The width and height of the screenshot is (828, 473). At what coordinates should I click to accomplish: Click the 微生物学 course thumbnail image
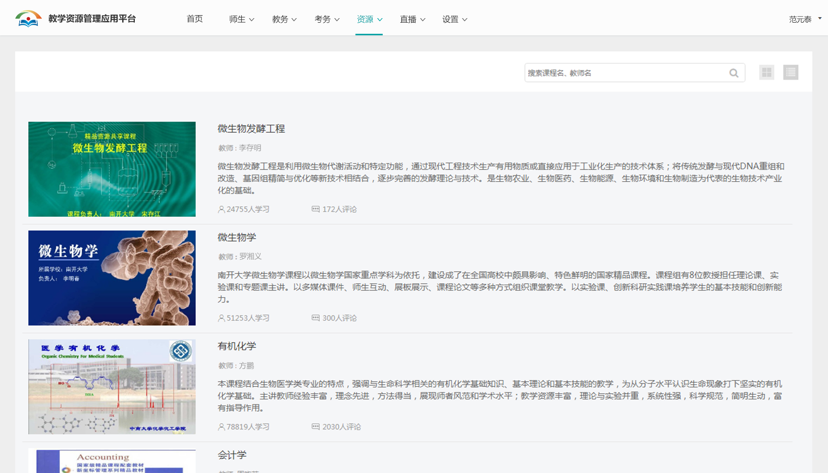point(112,278)
